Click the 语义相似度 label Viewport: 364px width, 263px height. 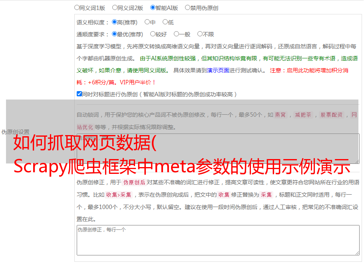[93, 22]
